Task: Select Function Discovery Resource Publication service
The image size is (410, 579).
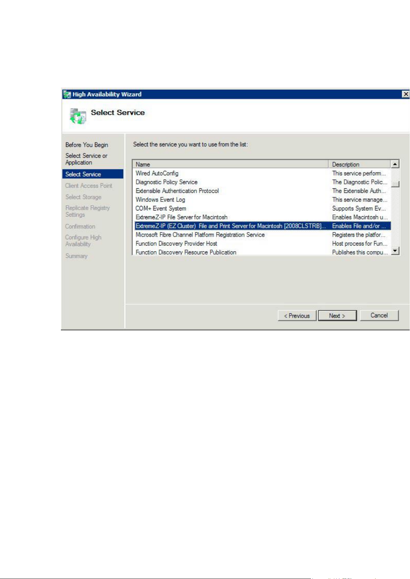Action: [x=186, y=252]
